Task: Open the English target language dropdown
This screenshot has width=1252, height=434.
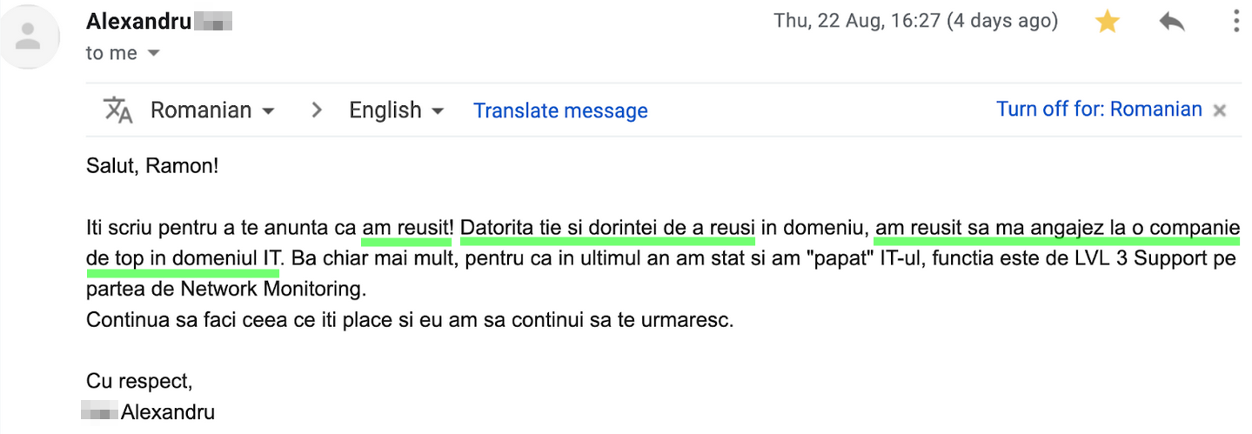Action: pyautogui.click(x=397, y=110)
